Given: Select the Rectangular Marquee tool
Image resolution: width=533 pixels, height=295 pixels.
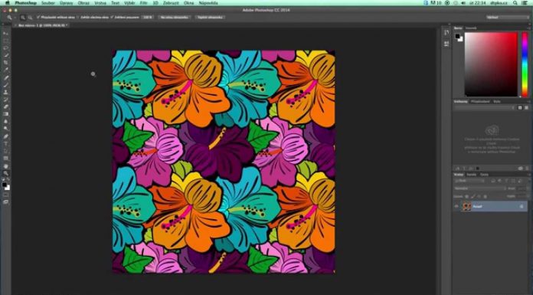Looking at the screenshot, I should [6, 41].
